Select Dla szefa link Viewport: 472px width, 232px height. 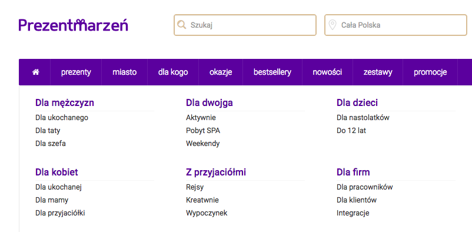point(51,144)
